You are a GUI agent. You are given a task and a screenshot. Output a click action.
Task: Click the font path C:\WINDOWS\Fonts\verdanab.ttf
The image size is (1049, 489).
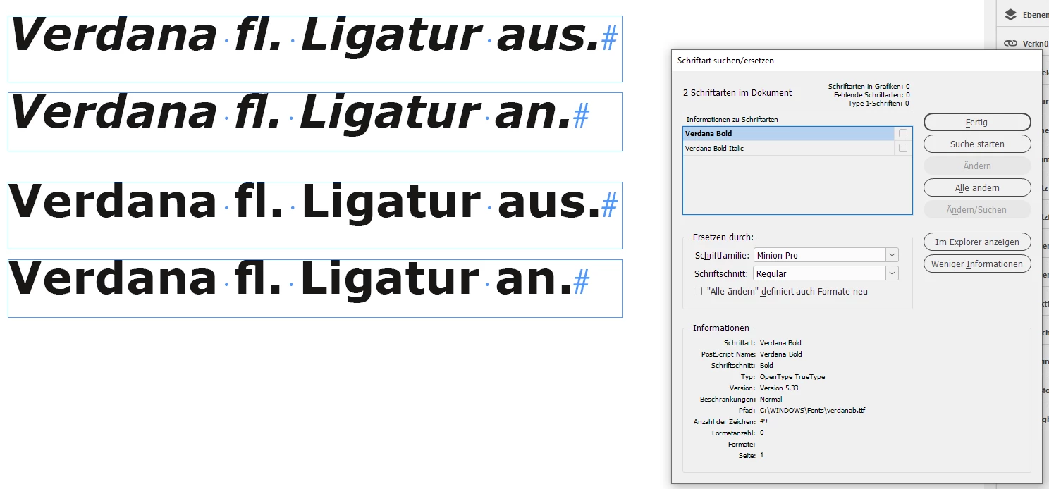point(812,410)
